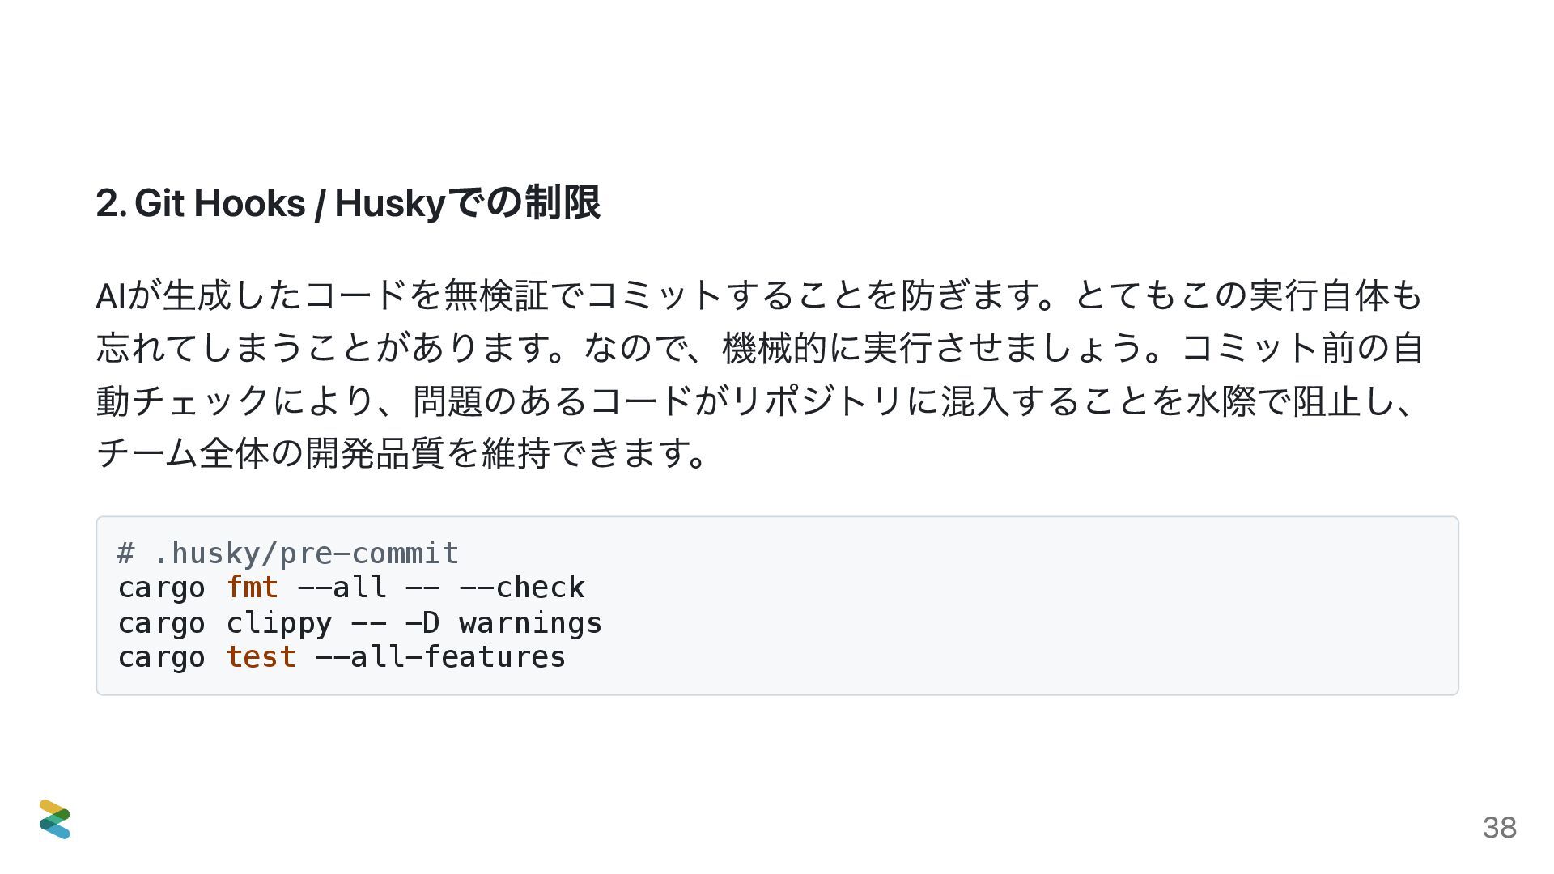Click paragraph line beginning with 忘れて
This screenshot has height=874, width=1554.
(x=759, y=348)
